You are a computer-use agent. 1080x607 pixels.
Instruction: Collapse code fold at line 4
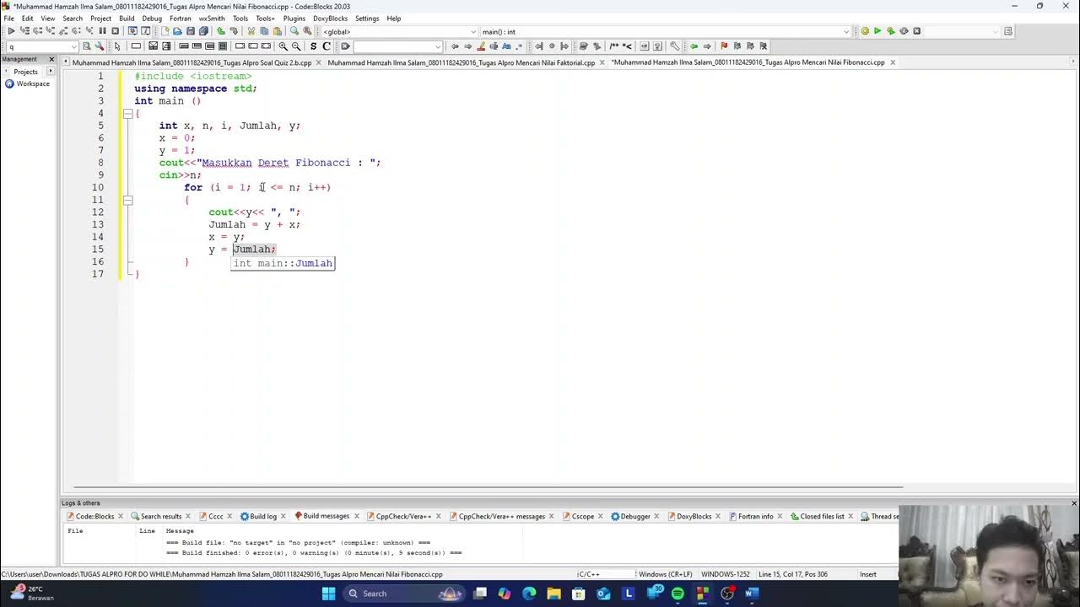click(x=127, y=113)
